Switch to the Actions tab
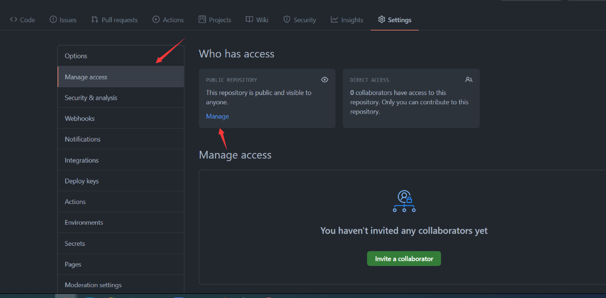 point(168,20)
